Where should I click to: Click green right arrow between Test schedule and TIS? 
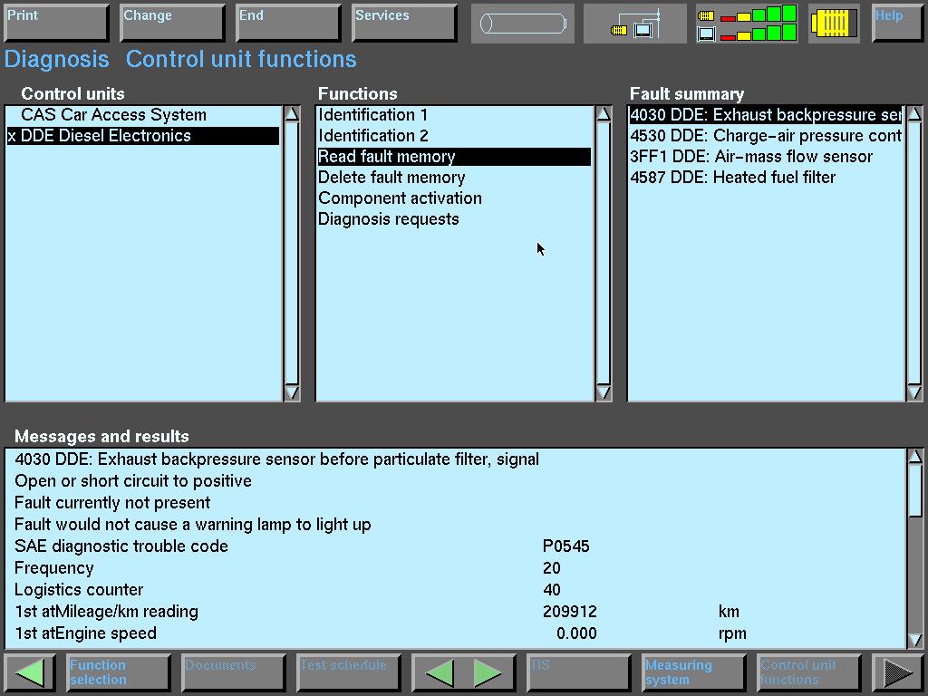pyautogui.click(x=488, y=672)
